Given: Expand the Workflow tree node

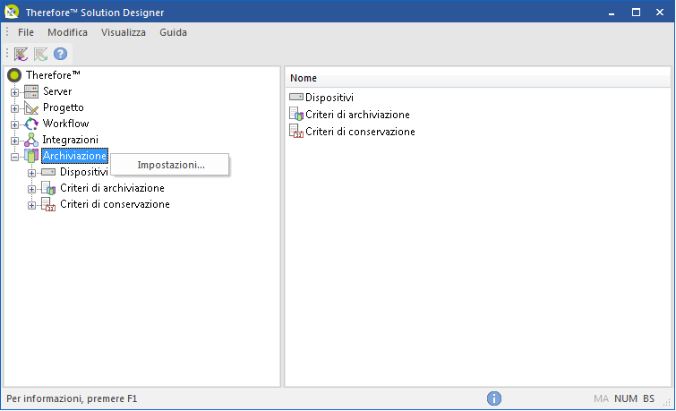Looking at the screenshot, I should 14,124.
